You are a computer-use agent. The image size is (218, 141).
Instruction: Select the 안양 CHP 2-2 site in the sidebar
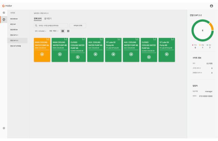coord(17,40)
